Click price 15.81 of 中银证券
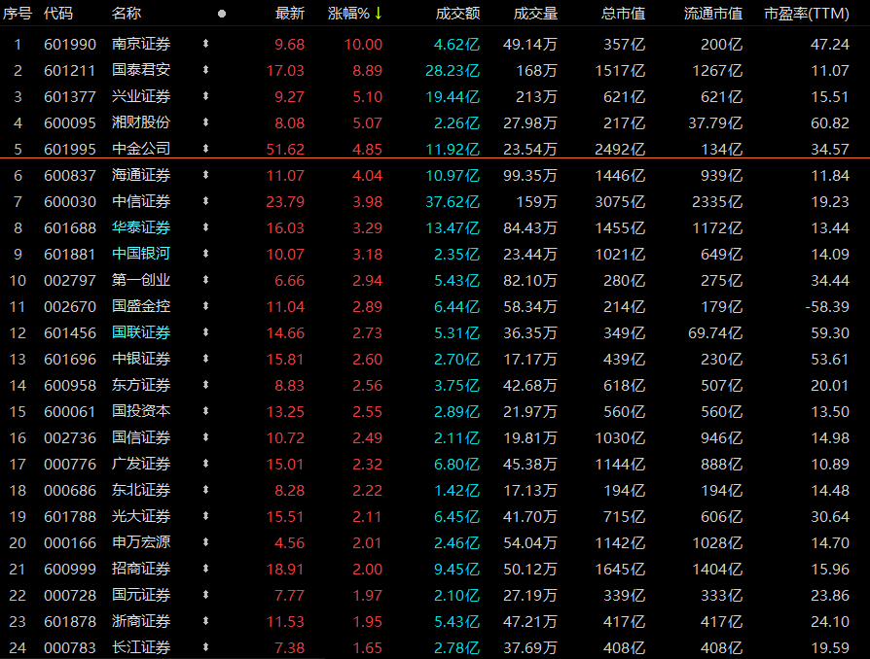This screenshot has height=659, width=870. coord(285,360)
